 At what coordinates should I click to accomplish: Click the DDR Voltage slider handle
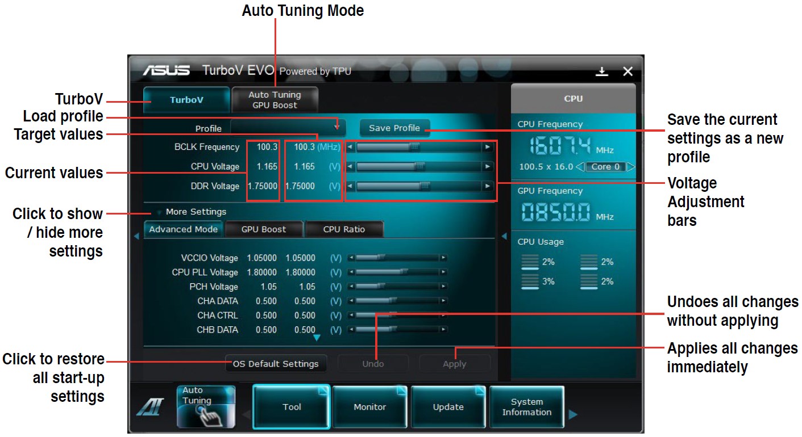click(425, 186)
